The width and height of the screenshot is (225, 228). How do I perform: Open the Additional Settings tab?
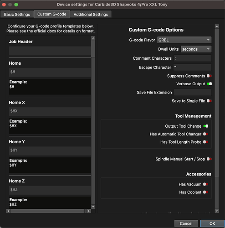coord(91,15)
